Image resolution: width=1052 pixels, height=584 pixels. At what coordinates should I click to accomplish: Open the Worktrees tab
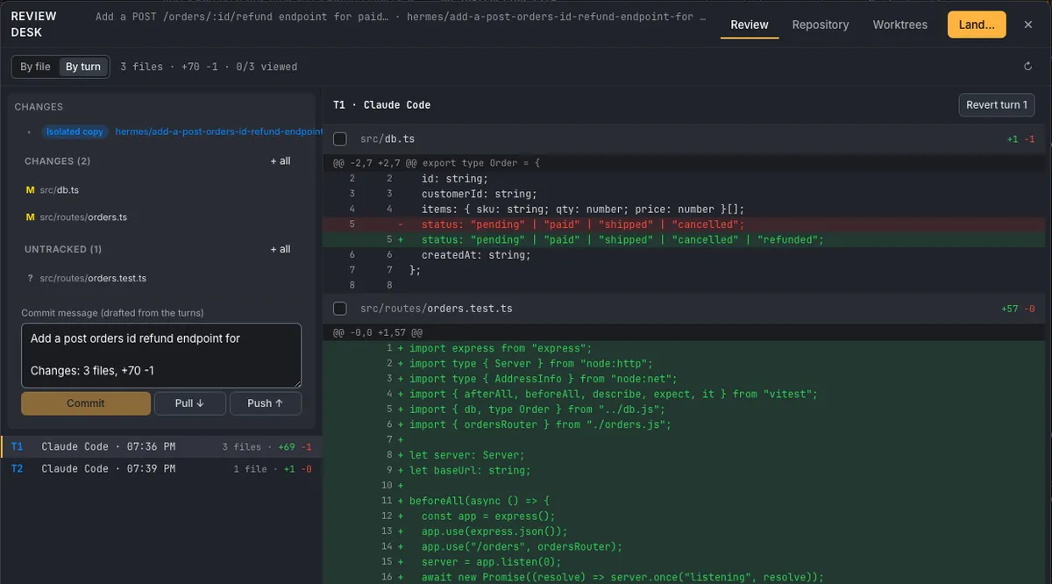(900, 25)
